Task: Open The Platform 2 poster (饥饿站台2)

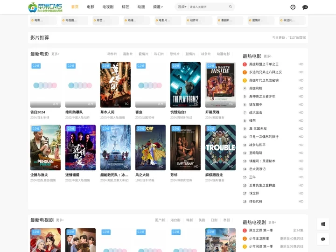Action: point(185,85)
